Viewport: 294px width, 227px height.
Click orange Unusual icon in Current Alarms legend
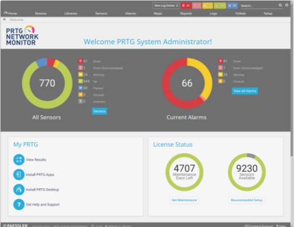221,81
